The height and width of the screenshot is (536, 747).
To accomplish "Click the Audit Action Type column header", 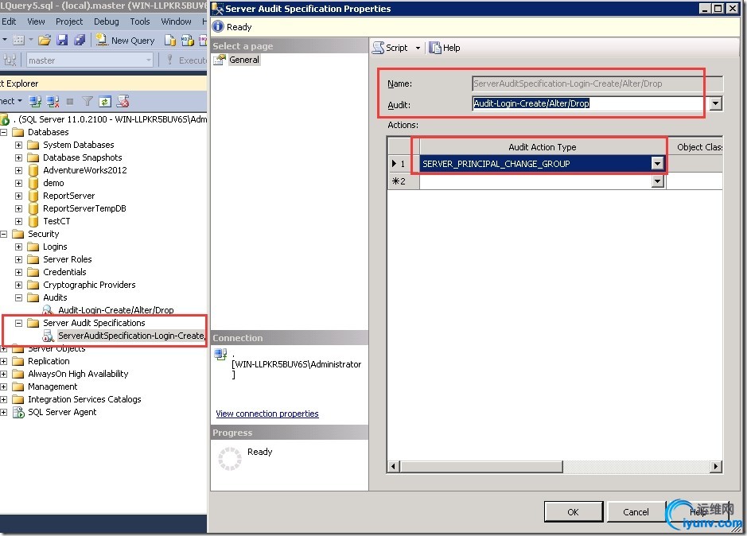I will click(542, 147).
